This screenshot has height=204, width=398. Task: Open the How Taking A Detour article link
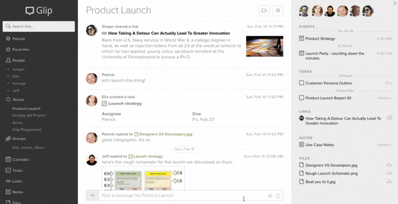click(x=169, y=33)
